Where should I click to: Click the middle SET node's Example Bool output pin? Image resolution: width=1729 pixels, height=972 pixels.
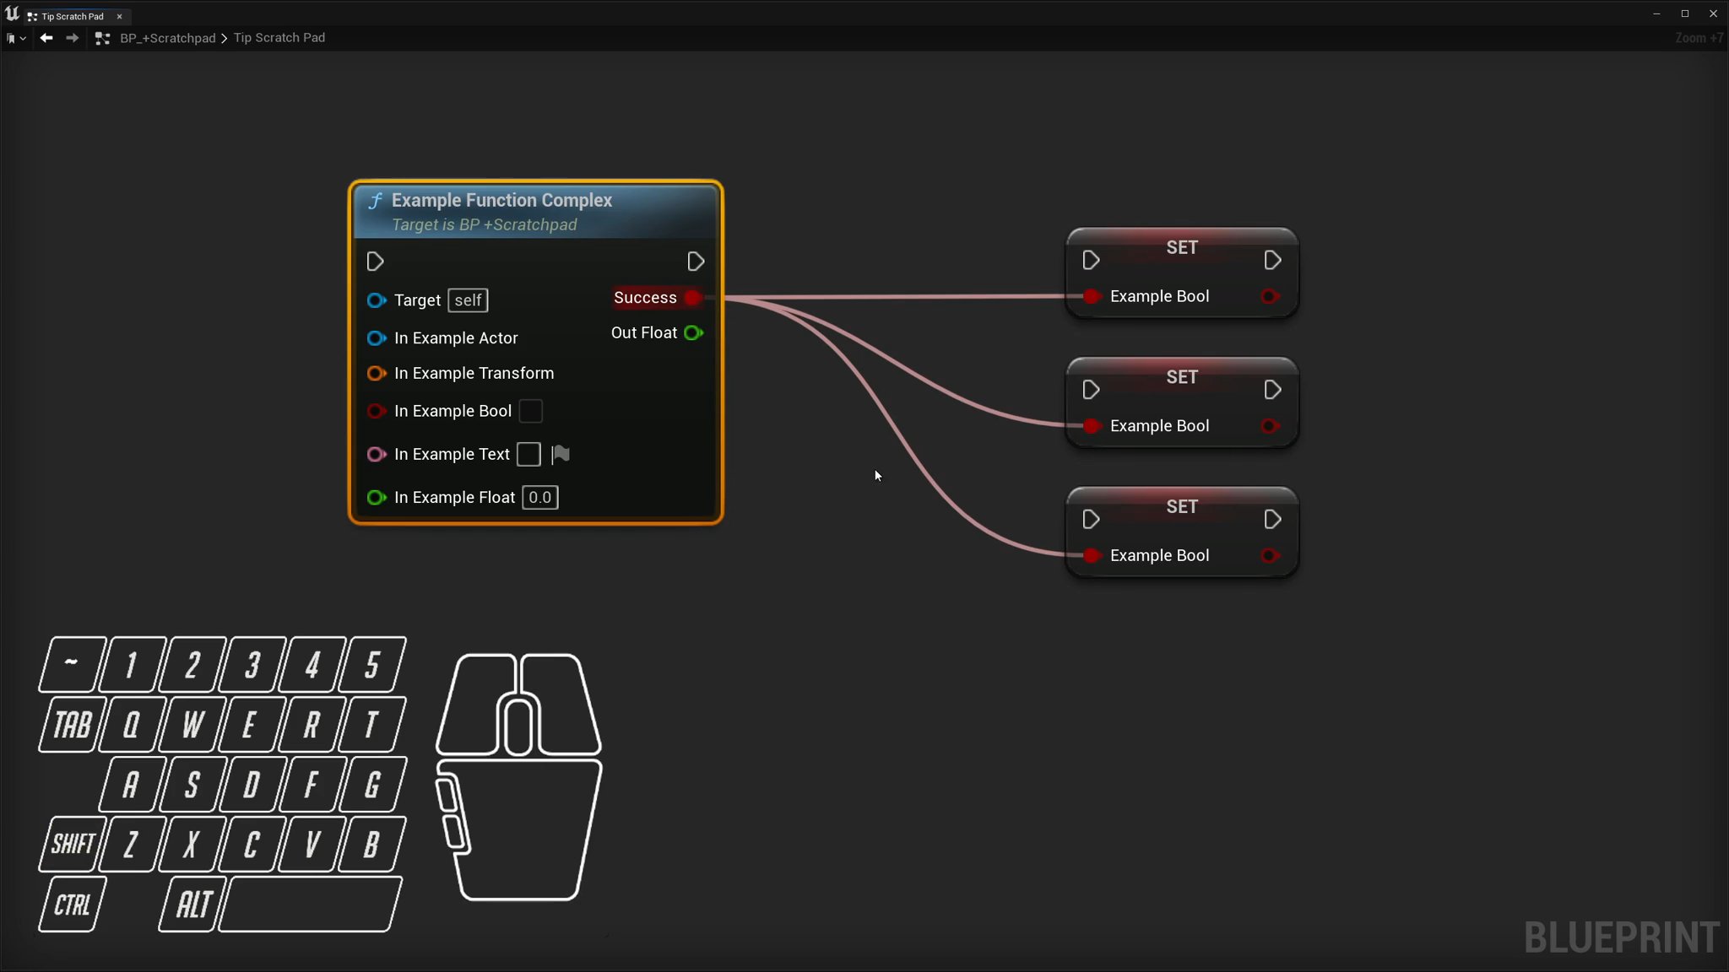pos(1269,425)
